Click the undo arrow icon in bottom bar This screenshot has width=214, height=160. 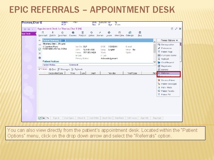[x=48, y=118]
